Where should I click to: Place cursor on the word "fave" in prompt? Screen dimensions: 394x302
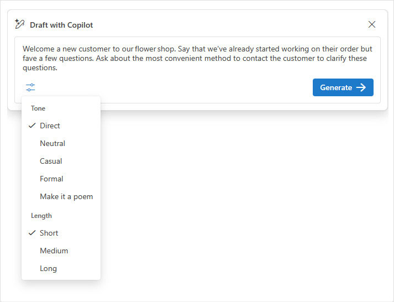pyautogui.click(x=30, y=59)
